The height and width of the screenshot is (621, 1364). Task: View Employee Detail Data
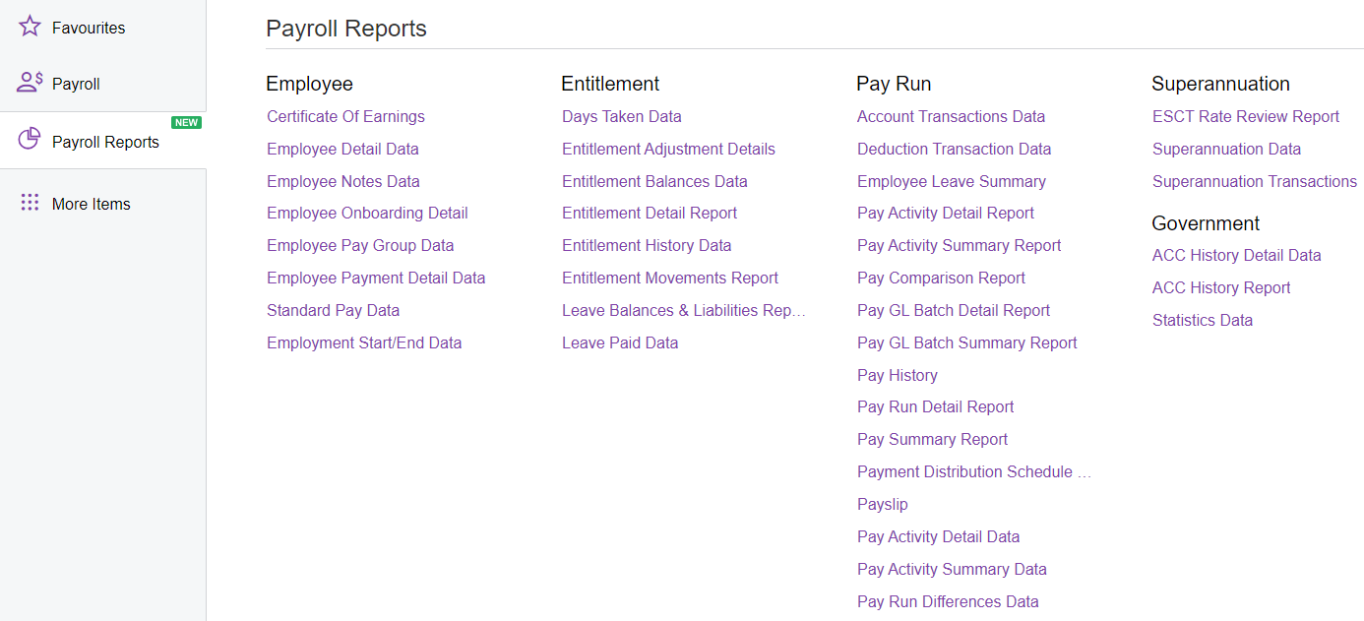[342, 149]
